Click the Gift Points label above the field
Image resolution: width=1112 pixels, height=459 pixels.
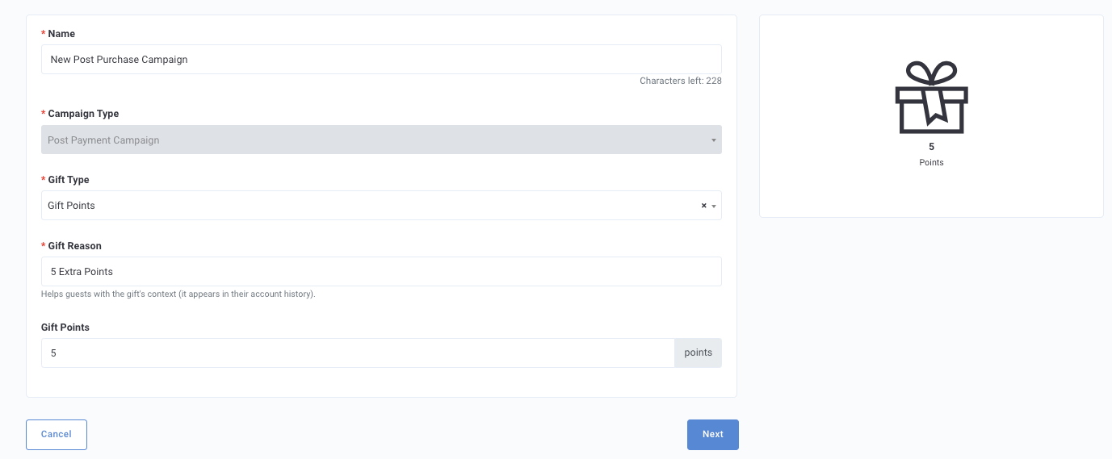tap(65, 328)
